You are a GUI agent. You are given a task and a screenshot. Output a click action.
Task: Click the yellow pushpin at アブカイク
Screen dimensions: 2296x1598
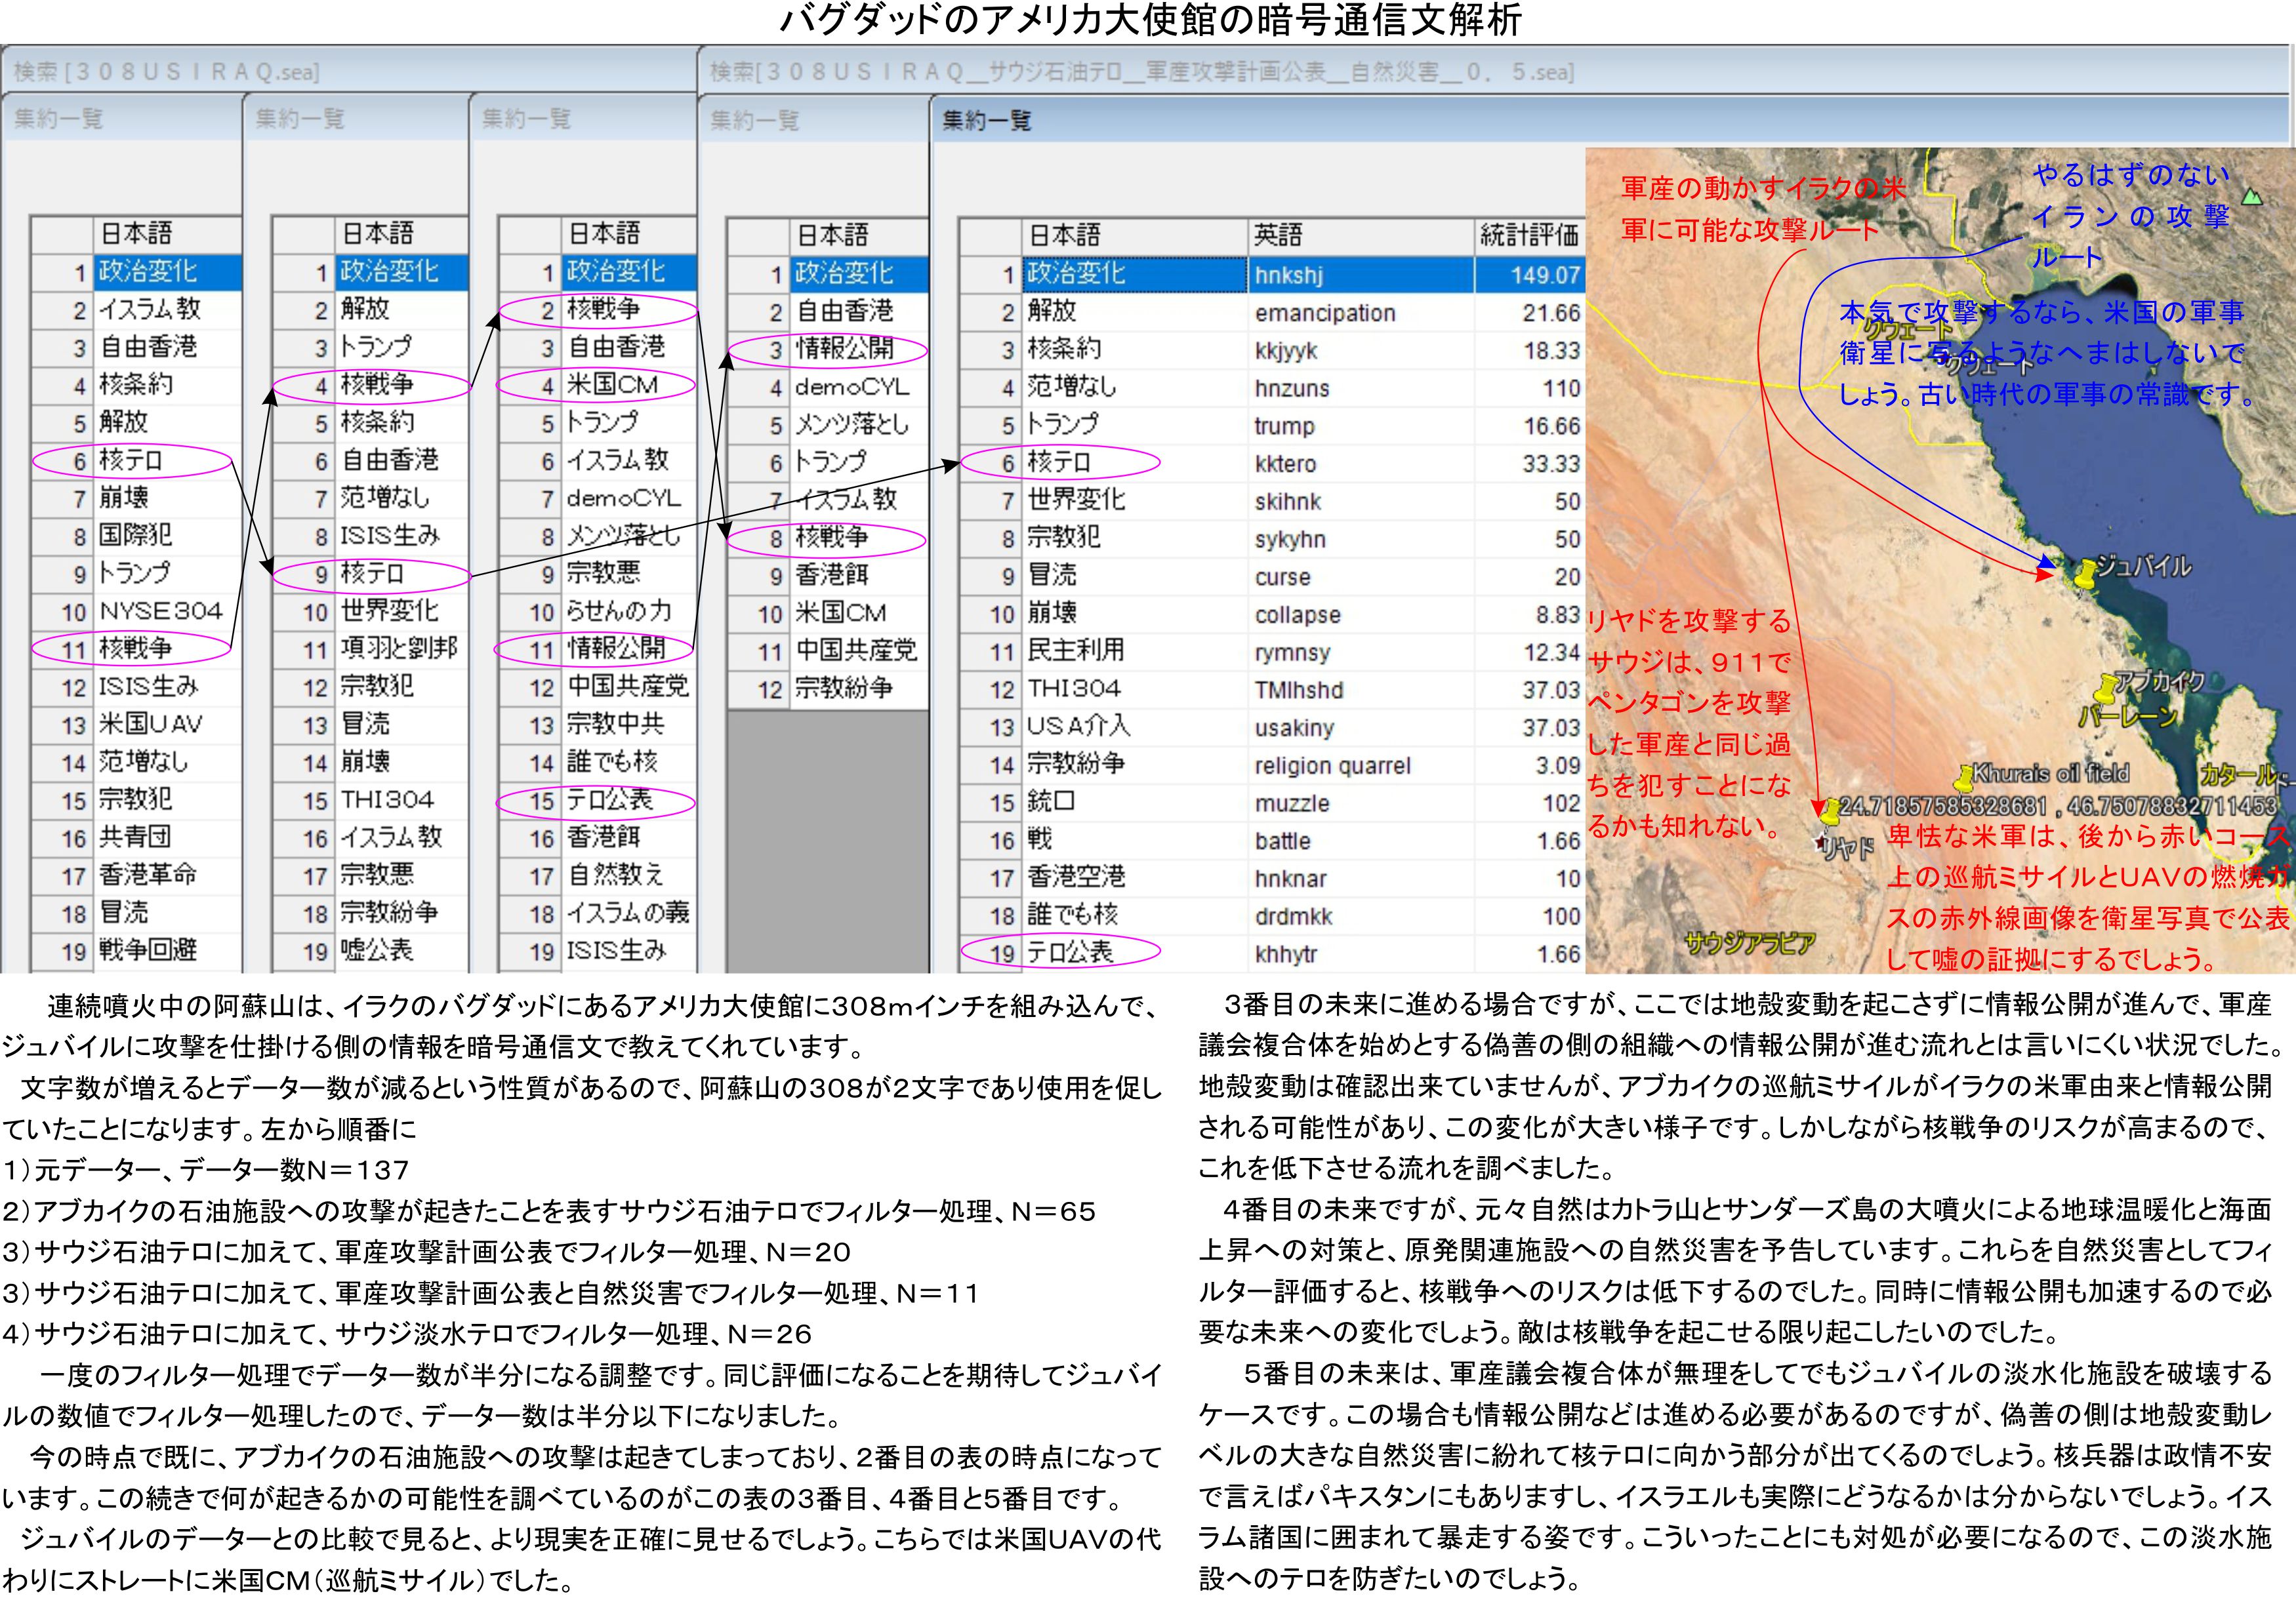(2106, 689)
